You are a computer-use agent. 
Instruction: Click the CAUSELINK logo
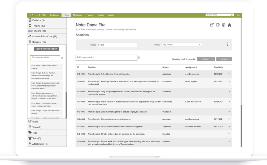pos(38,15)
